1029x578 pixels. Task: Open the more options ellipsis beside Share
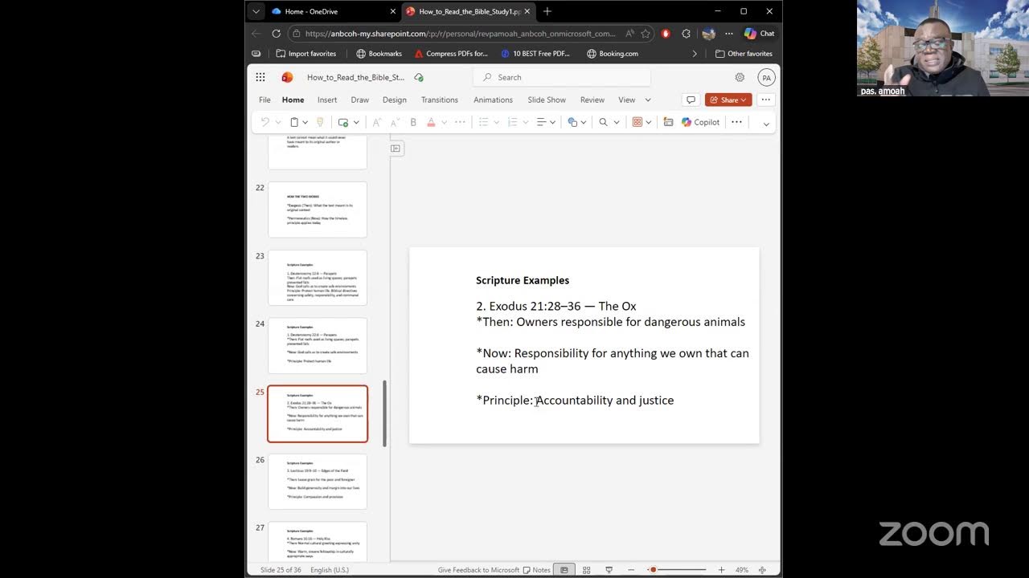pos(765,100)
